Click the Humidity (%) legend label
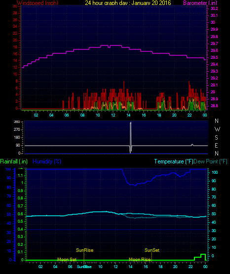The image size is (230, 274). point(47,161)
